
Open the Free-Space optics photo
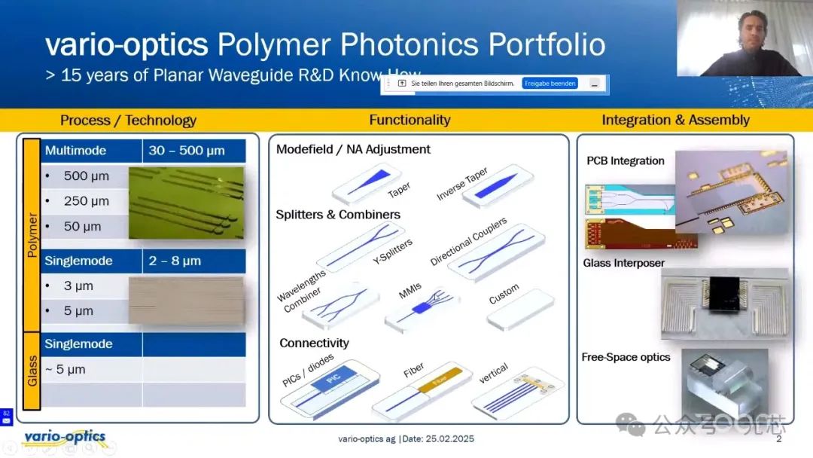click(725, 384)
